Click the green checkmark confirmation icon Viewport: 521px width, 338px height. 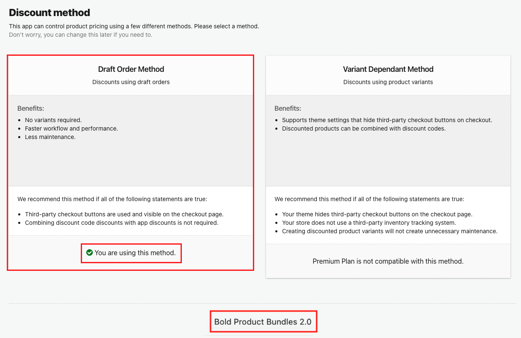coord(89,253)
